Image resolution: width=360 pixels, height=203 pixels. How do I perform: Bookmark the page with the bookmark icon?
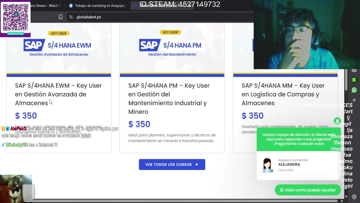coord(60,17)
